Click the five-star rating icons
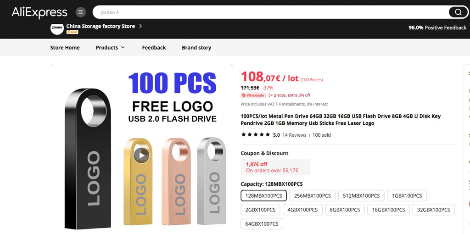Screen dimensions: 470x234 (256, 135)
